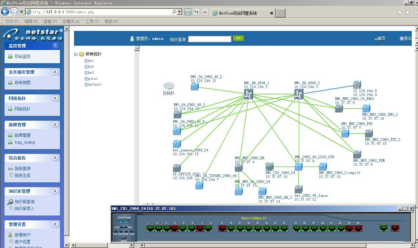Select the BM1_OA_JIFANG_2960_48 switch icon
This screenshot has width=418, height=248.
(199, 186)
